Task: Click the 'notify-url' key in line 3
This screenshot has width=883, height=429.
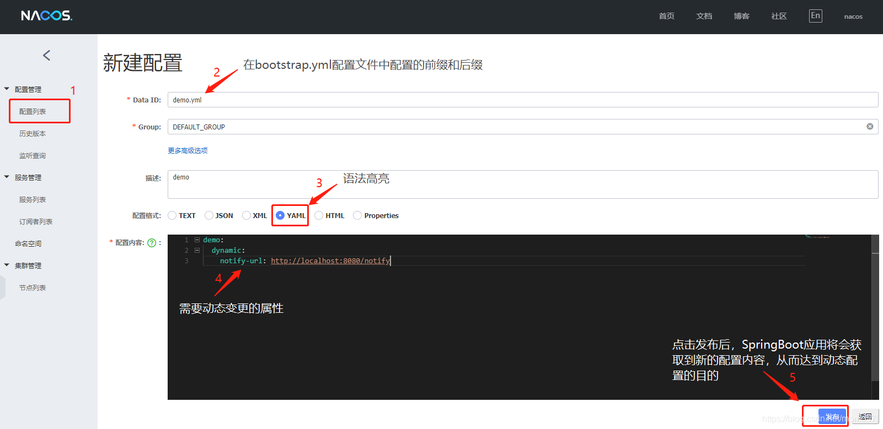Action: coord(241,261)
